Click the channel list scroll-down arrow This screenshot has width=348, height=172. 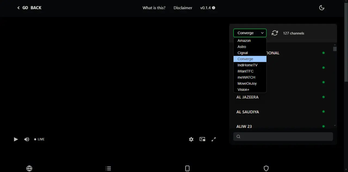[x=335, y=126]
